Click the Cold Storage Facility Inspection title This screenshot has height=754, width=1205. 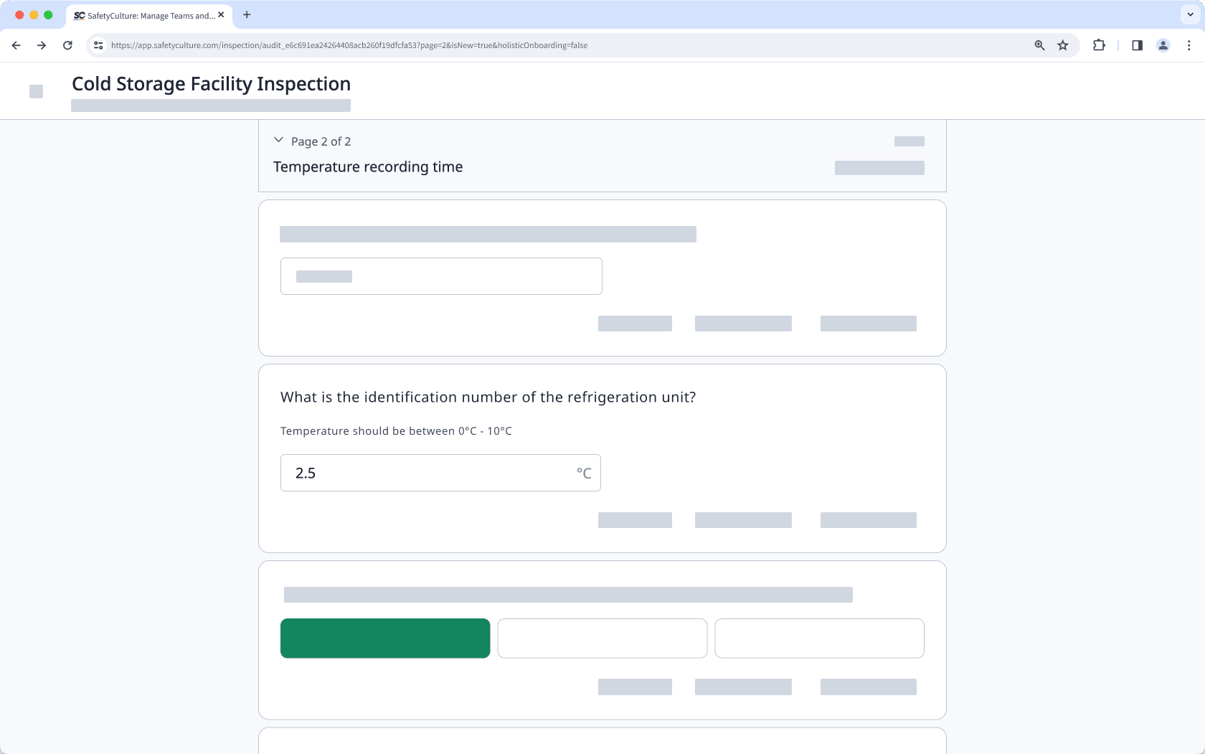pos(210,84)
